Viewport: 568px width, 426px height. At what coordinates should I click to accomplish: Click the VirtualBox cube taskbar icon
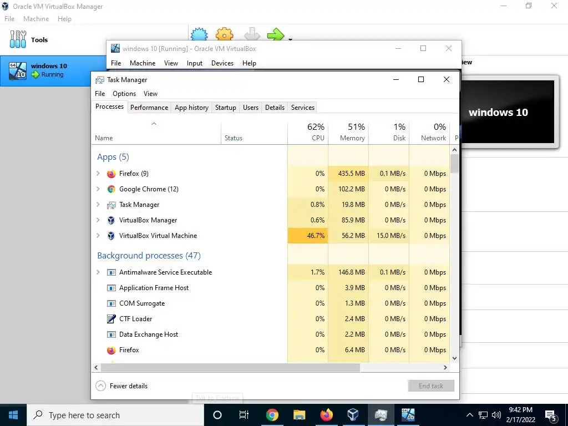[353, 415]
